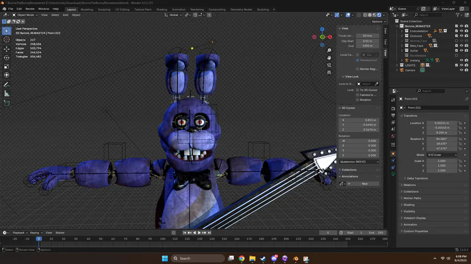
Task: Jump to timeline start frame button
Action: pos(184,233)
